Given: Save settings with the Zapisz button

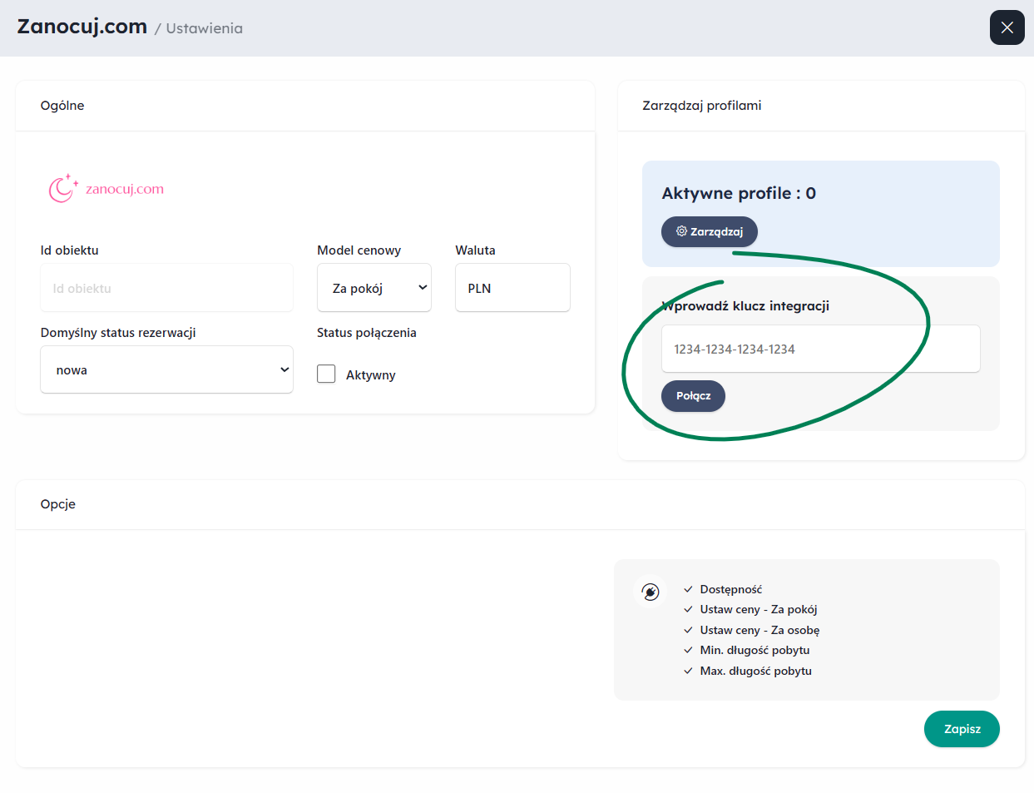Looking at the screenshot, I should 962,729.
